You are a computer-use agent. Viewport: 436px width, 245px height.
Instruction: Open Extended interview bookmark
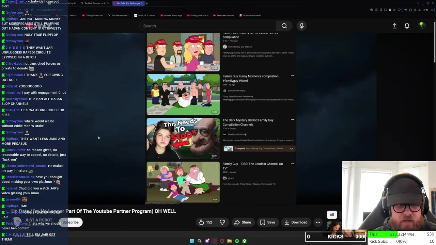click(x=223, y=15)
